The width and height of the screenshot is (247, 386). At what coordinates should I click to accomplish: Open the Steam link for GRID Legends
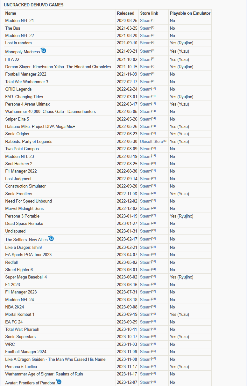coord(146,89)
